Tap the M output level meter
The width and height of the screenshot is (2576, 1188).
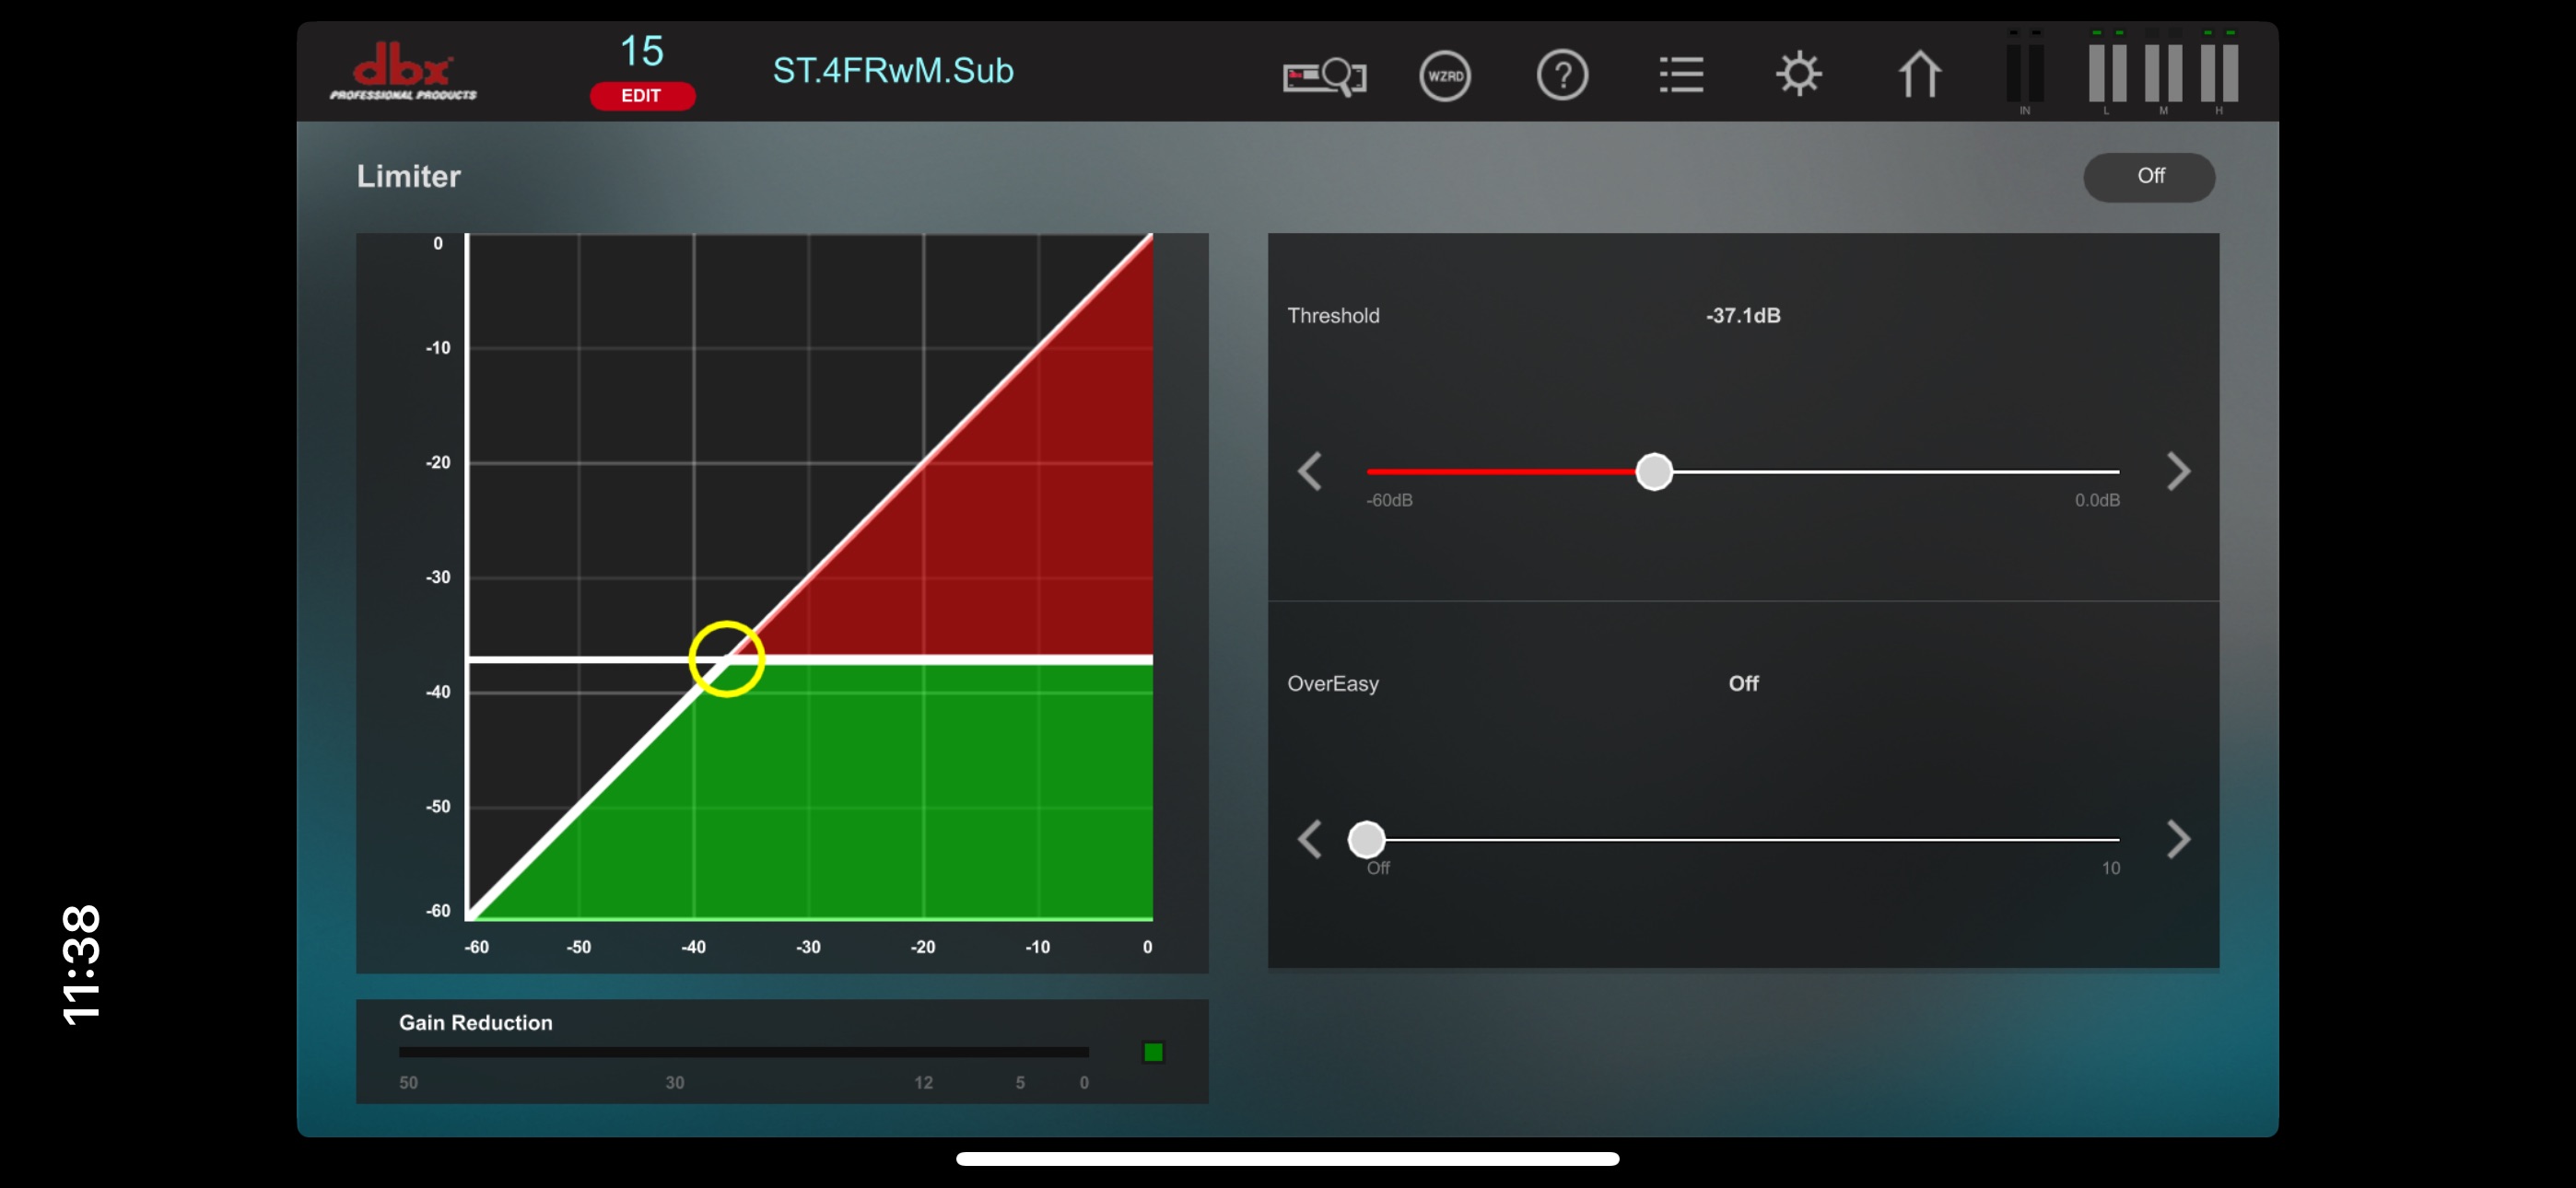(2163, 72)
